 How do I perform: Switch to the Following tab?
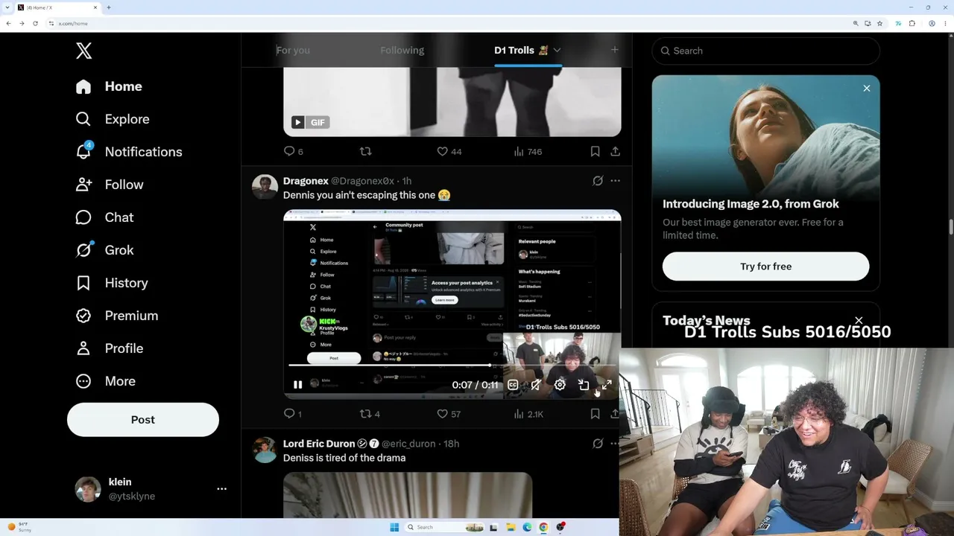click(402, 50)
